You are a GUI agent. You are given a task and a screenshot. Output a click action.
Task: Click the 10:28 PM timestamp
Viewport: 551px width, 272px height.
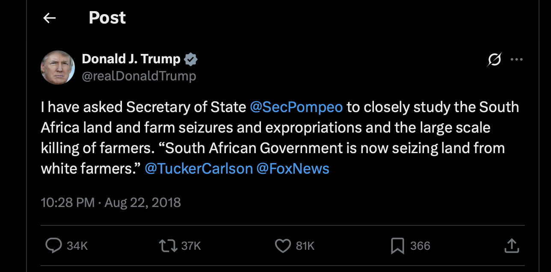(68, 202)
